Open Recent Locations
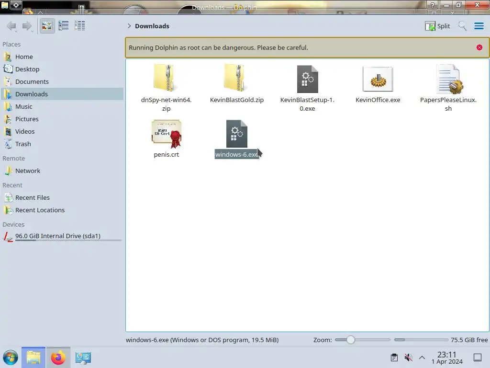Screen dimensions: 490x368 coord(62,210)
